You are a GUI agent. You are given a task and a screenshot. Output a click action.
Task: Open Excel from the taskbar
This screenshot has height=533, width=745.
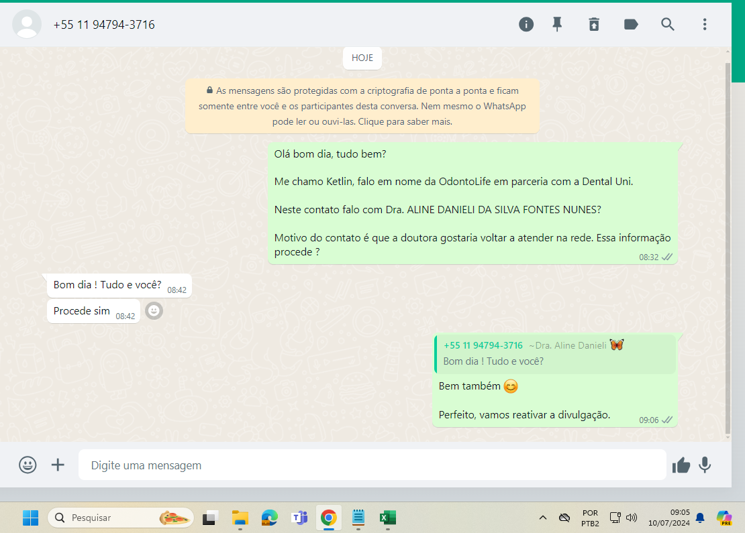coord(388,518)
